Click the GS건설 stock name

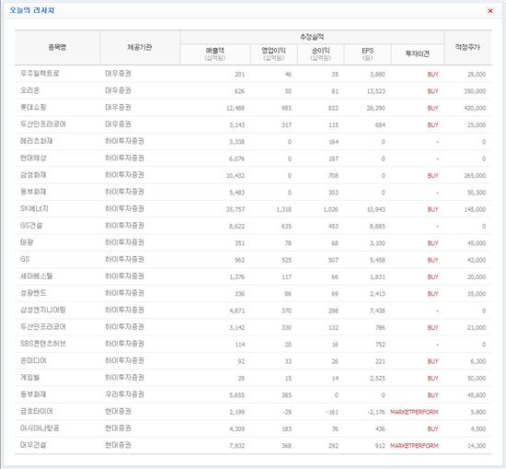point(31,226)
